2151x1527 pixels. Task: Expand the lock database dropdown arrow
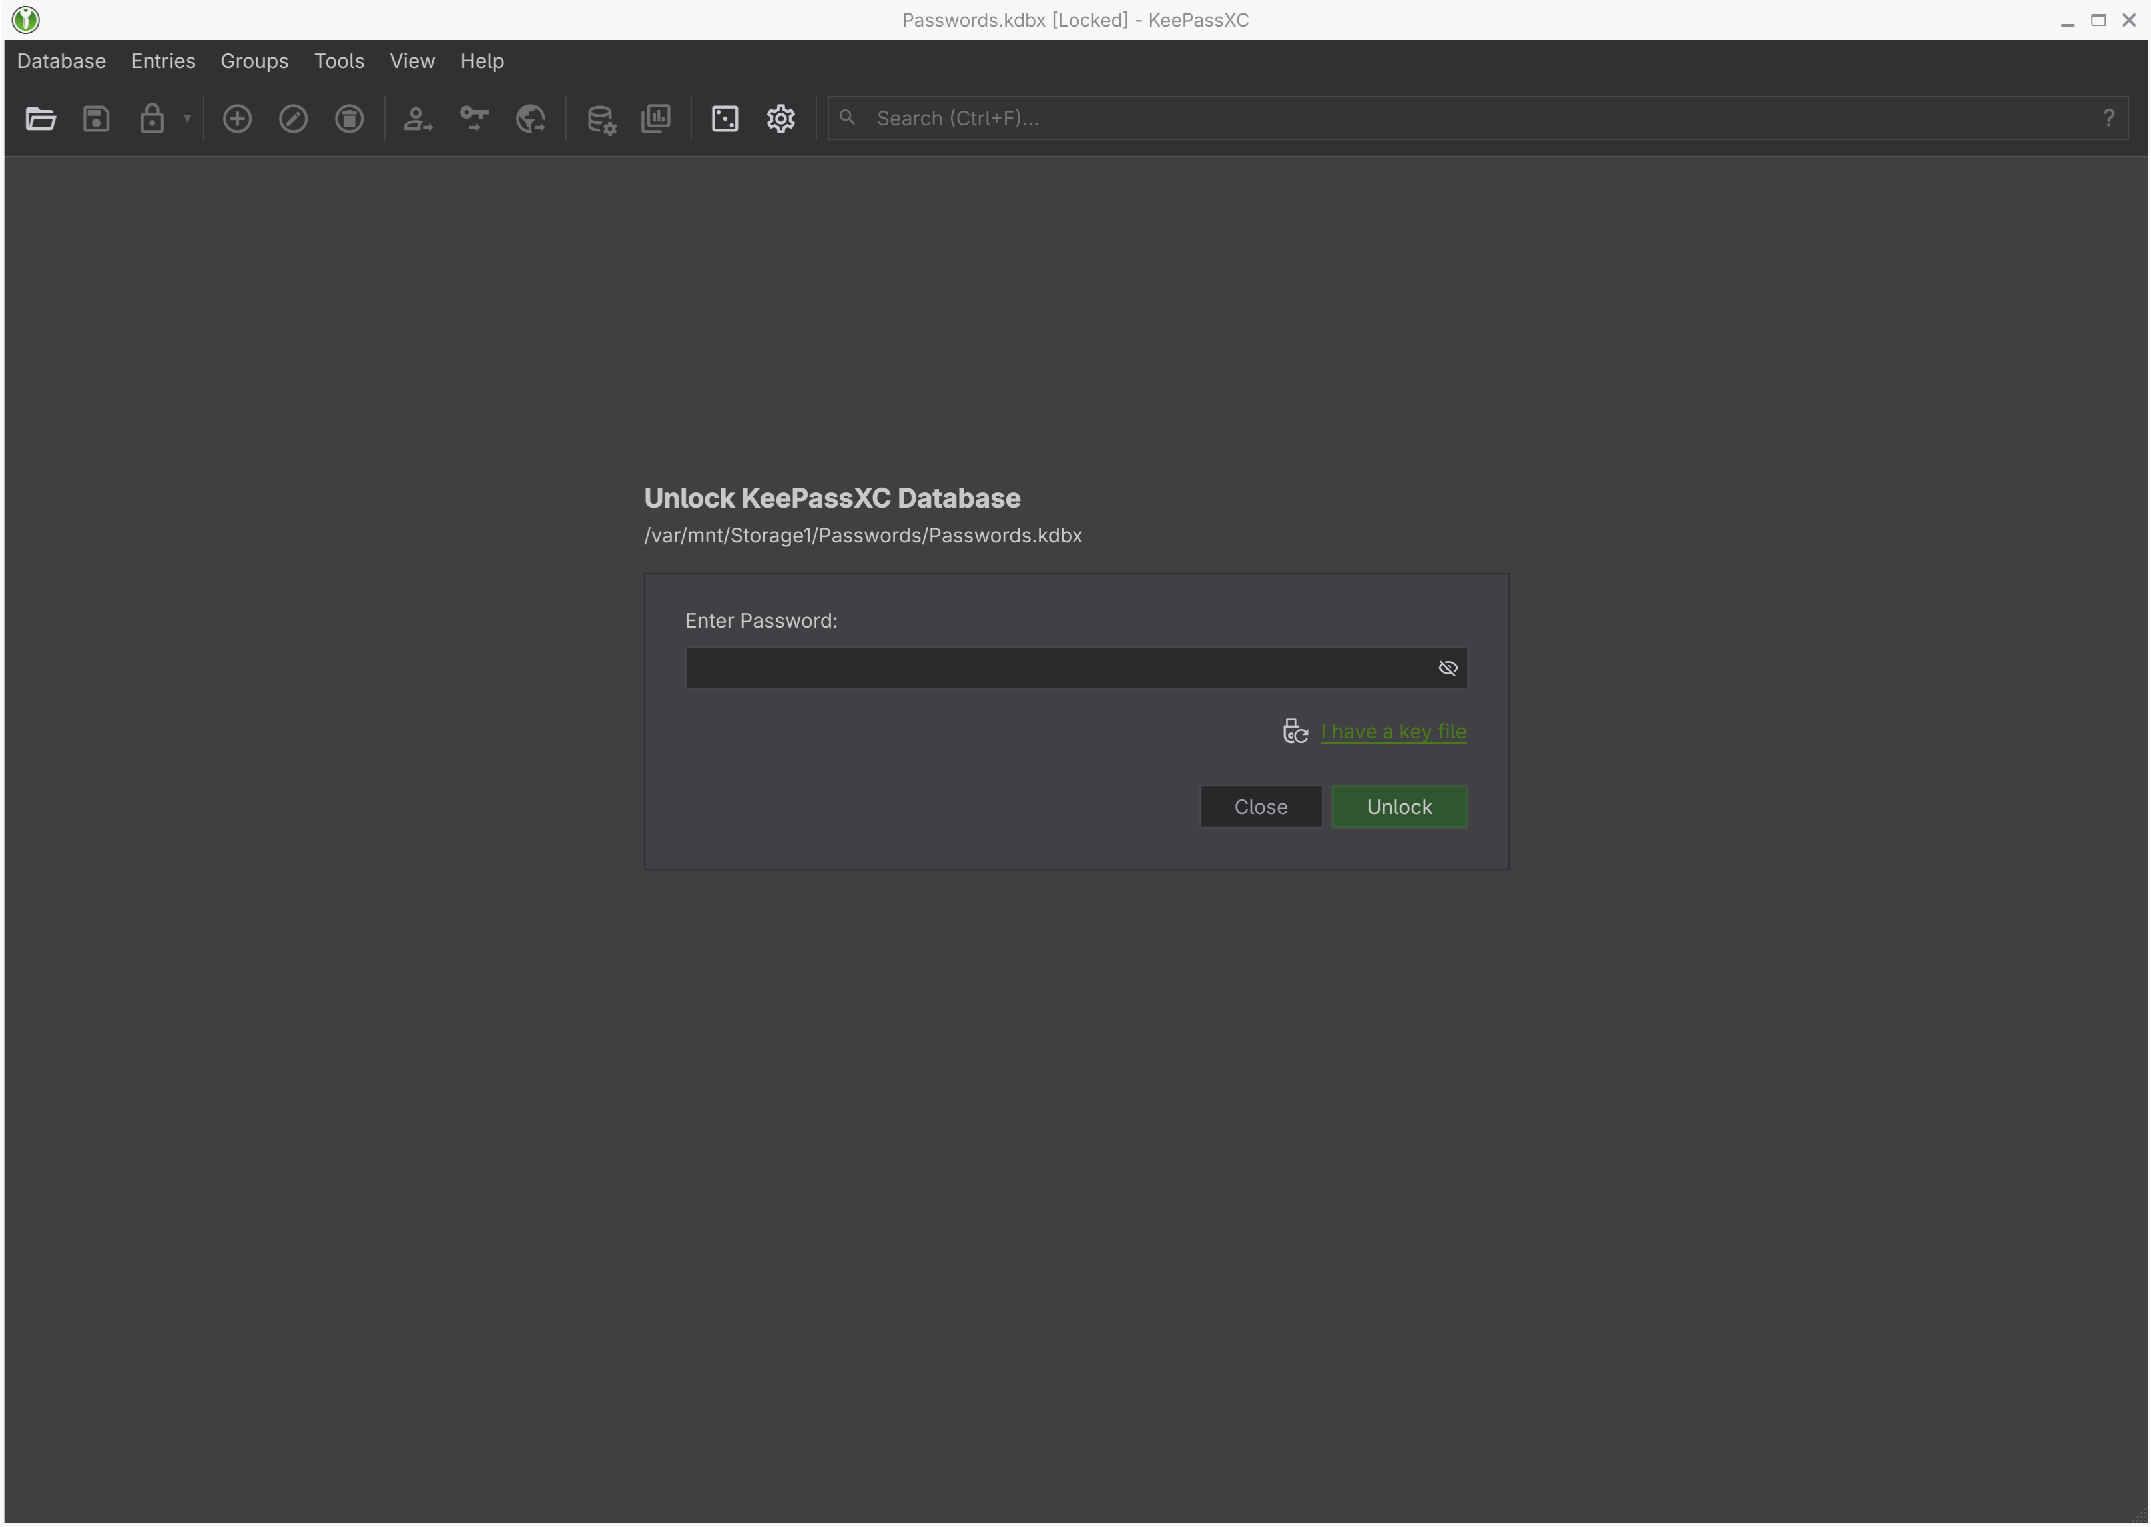coord(187,119)
